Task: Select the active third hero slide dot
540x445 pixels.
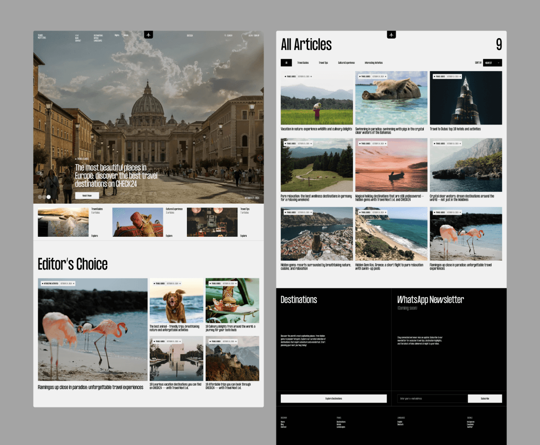Action: point(48,197)
